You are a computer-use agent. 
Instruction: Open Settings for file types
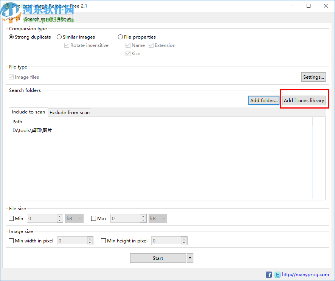(313, 77)
